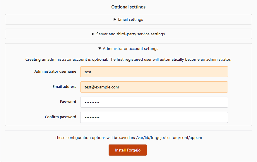Image resolution: width=257 pixels, height=162 pixels.
Task: Click into the Password field
Action: [154, 102]
